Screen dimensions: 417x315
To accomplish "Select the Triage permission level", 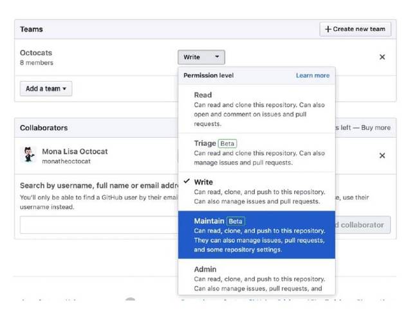I will [x=257, y=152].
